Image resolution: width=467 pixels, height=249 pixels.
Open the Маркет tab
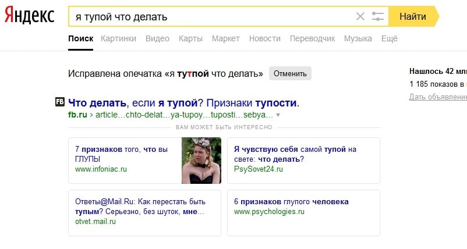[226, 38]
